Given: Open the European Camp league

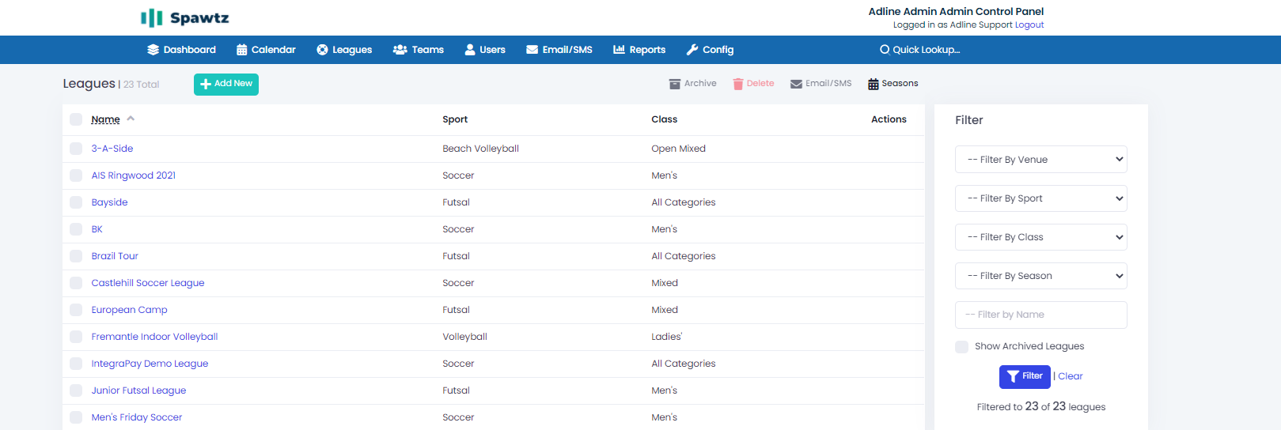Looking at the screenshot, I should point(129,310).
